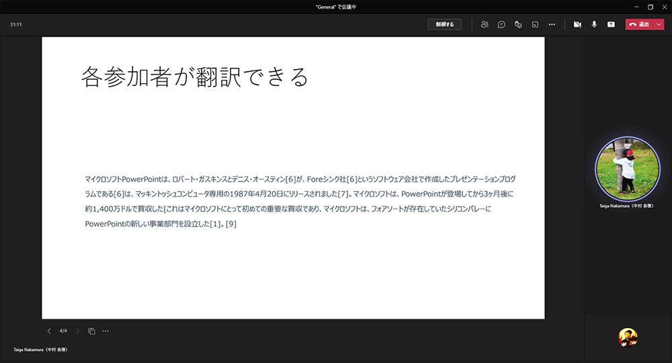The image size is (672, 363).
Task: Click the 4/4 slide counter
Action: tap(63, 331)
